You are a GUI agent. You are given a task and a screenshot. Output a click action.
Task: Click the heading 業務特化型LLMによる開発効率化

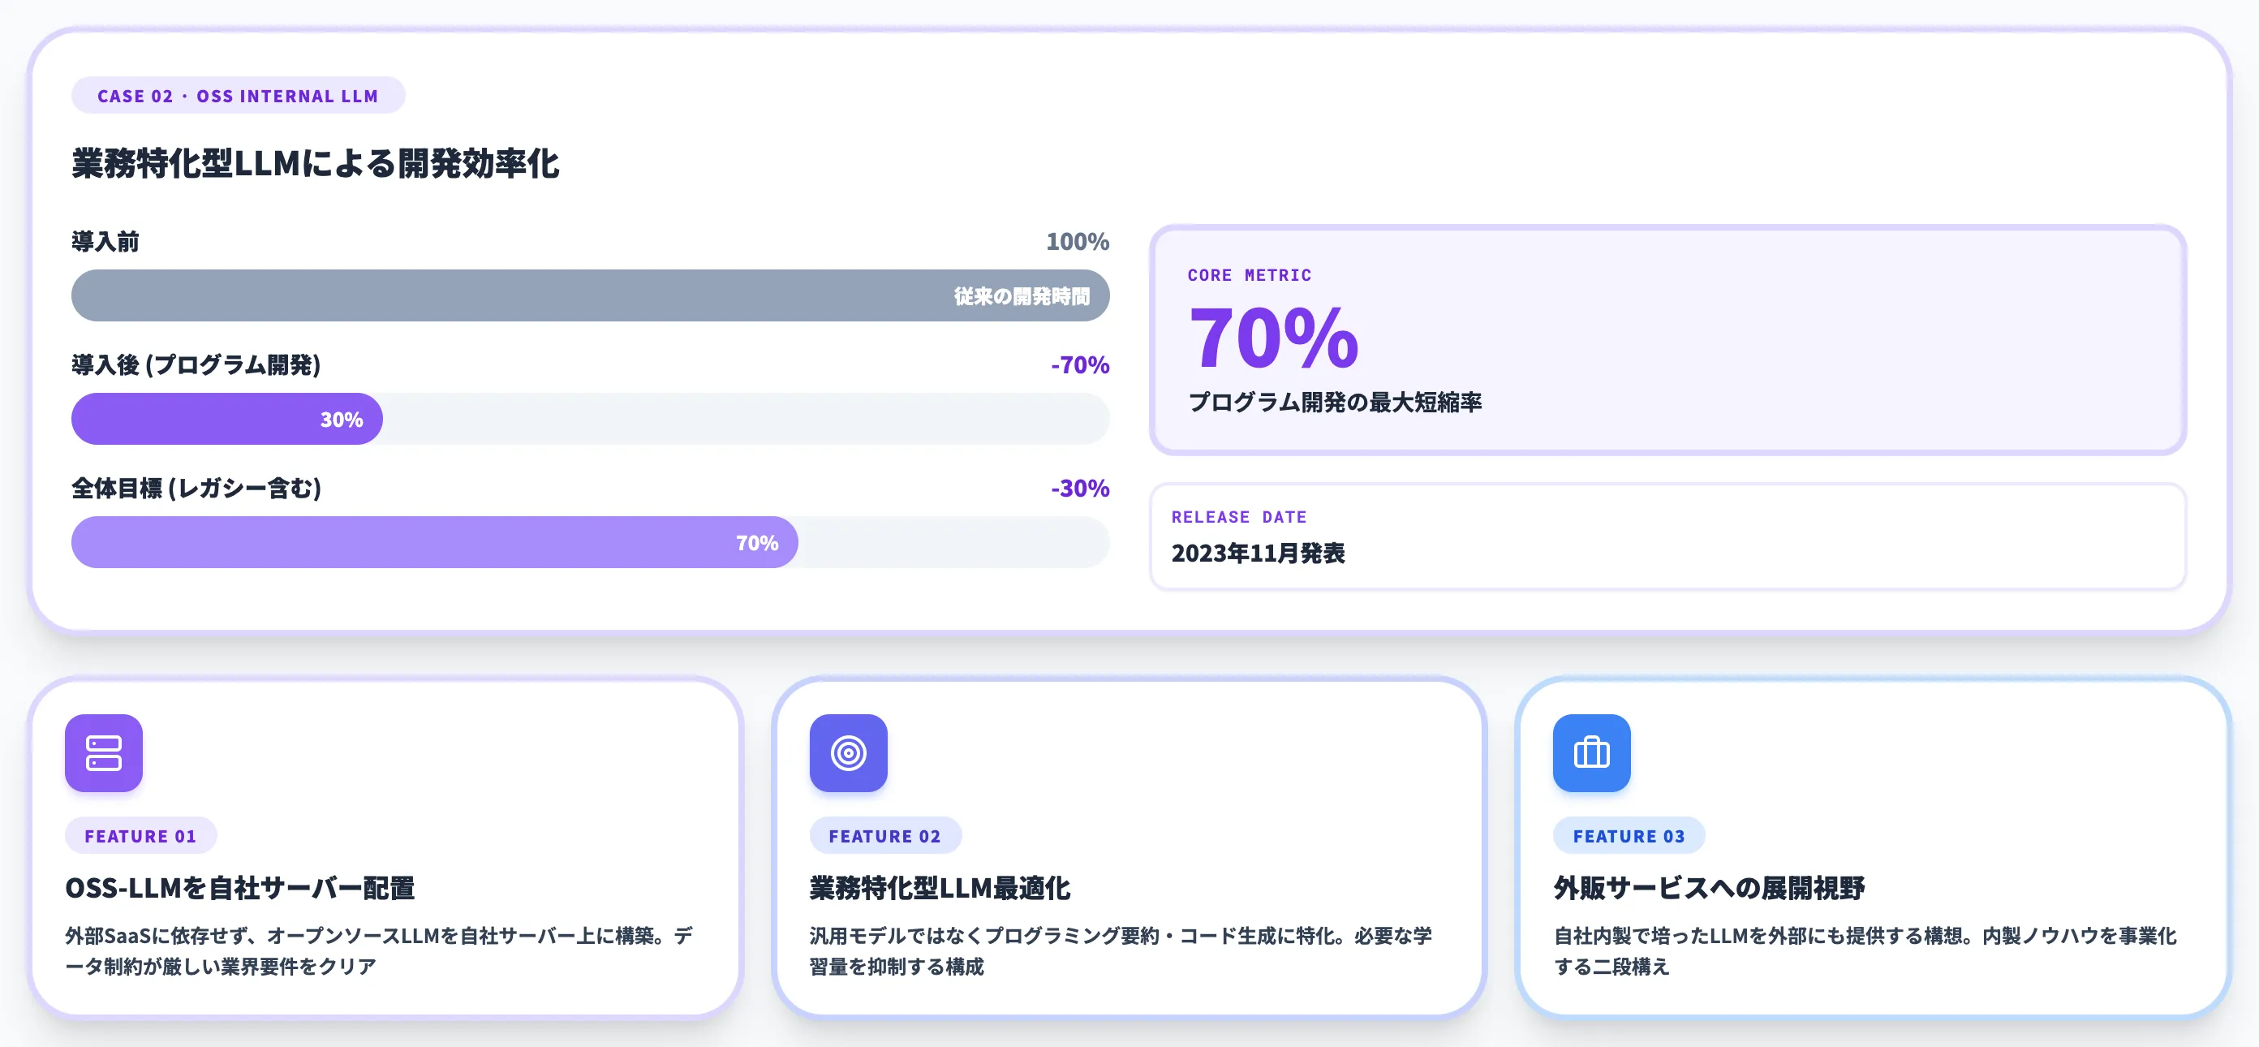[x=316, y=164]
